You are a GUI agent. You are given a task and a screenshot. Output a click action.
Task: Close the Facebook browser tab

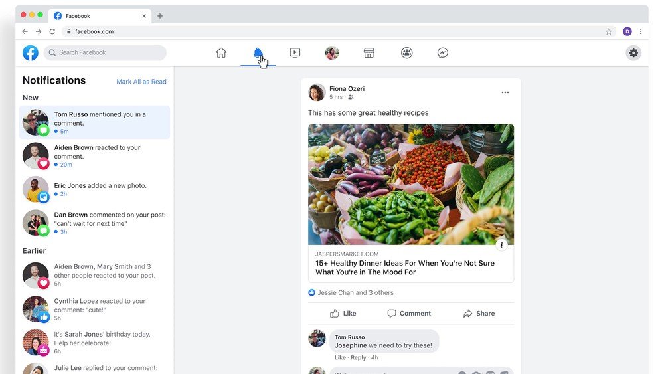click(144, 16)
